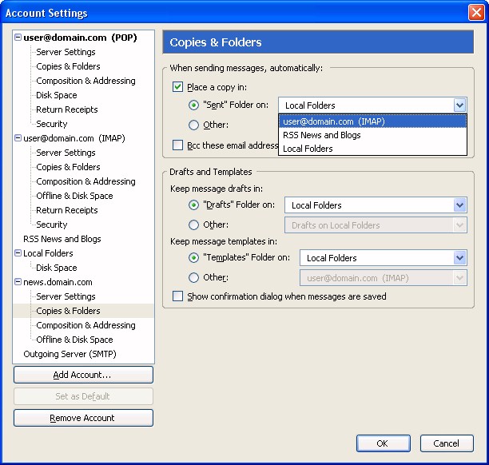Screen dimensions: 489x465
Task: Choose Other radio for message drafts
Action: pos(193,225)
